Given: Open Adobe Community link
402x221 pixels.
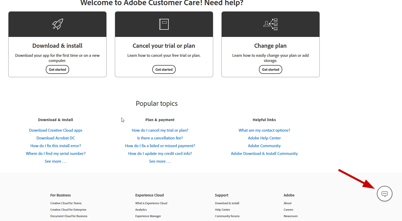Looking at the screenshot, I should pyautogui.click(x=264, y=146).
